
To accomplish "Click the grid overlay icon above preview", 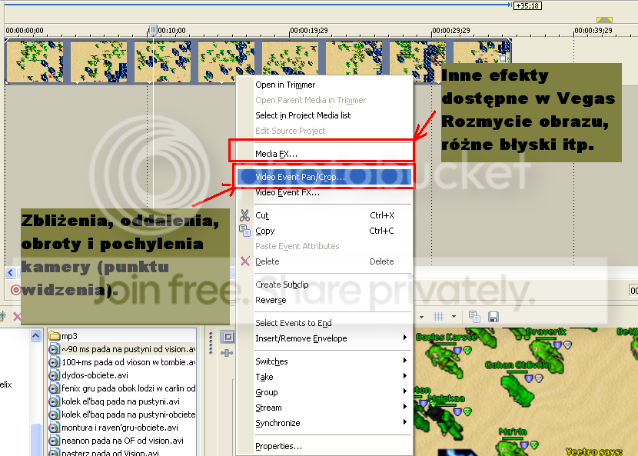I will 438,316.
